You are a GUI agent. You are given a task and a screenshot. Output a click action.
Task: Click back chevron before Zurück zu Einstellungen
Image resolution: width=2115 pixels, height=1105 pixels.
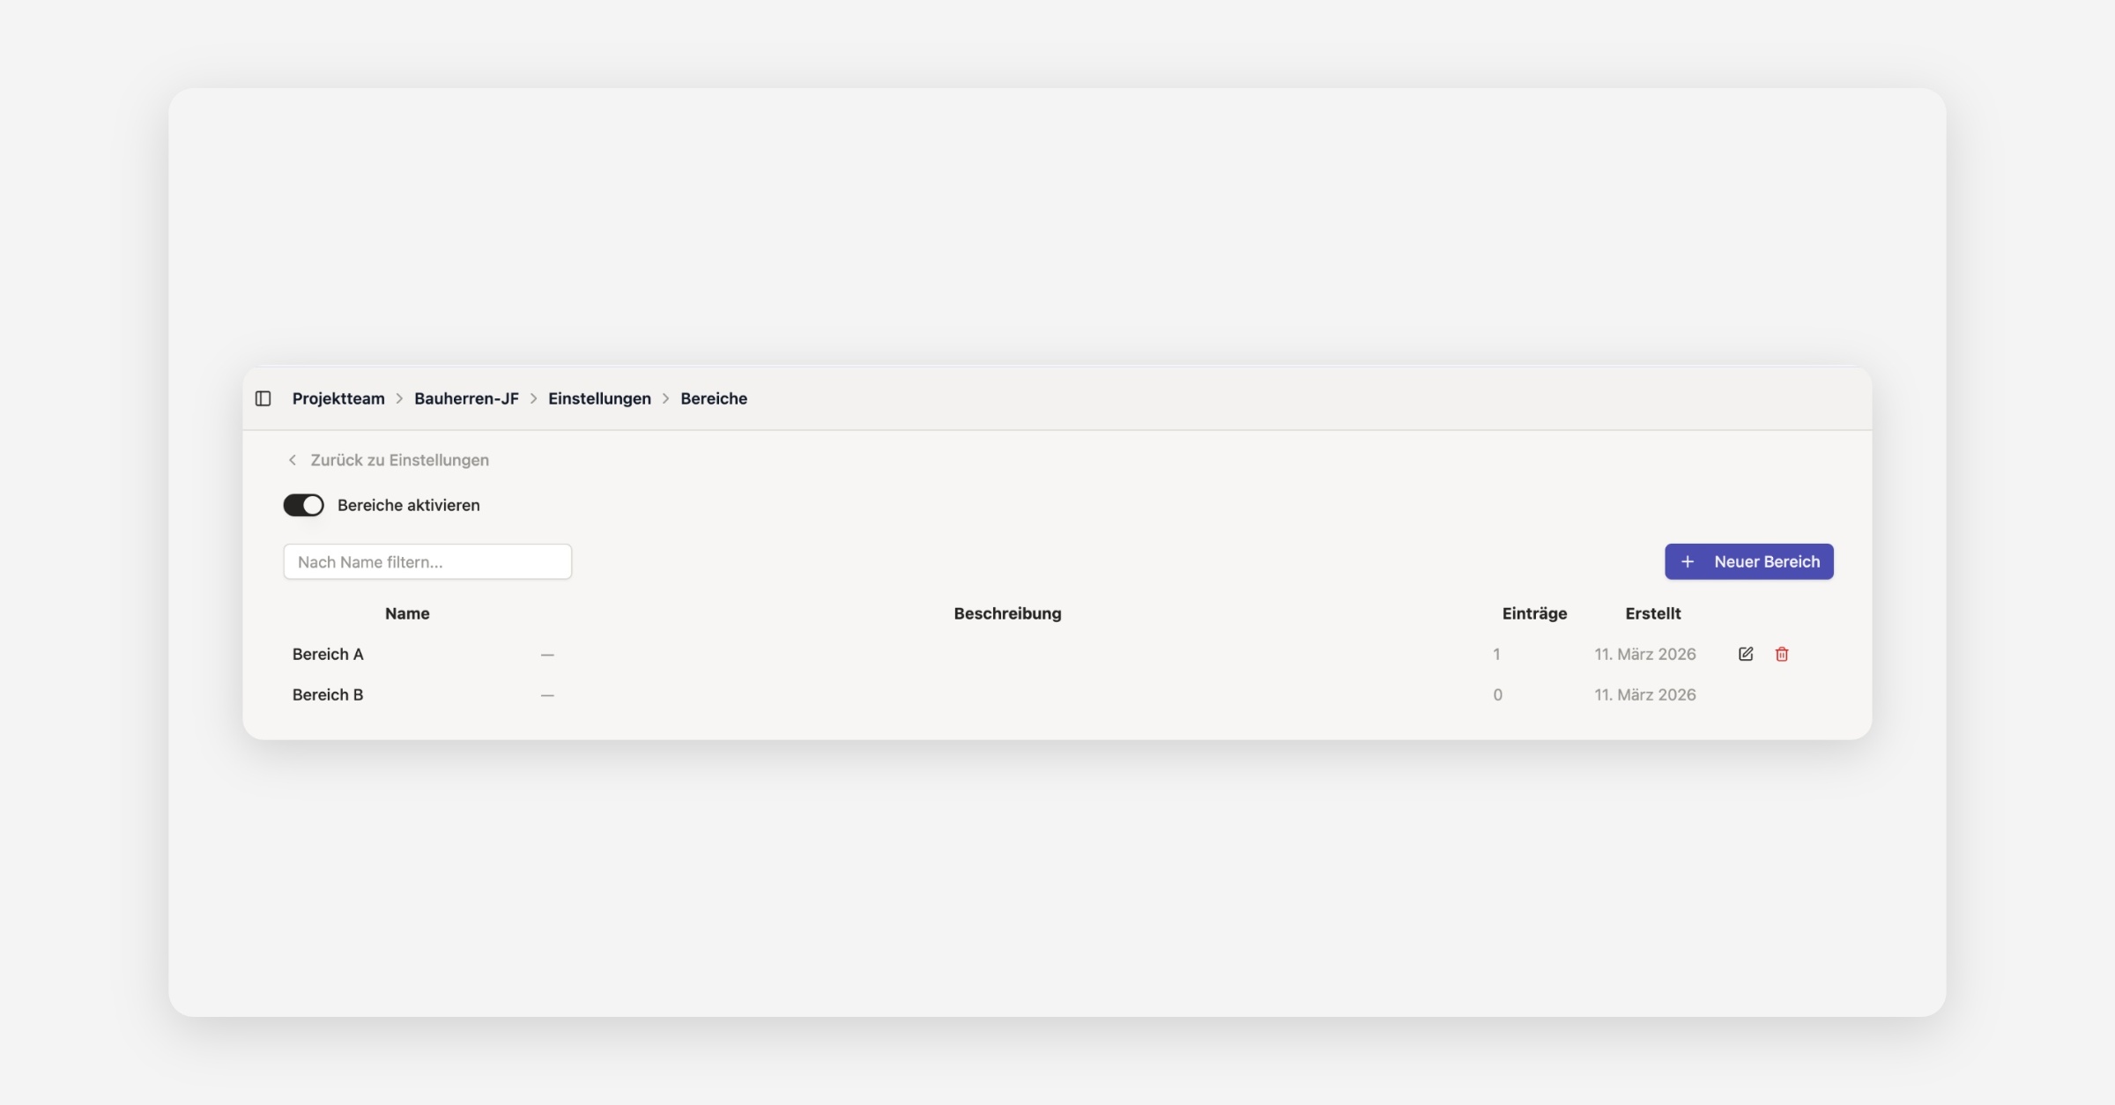(x=293, y=460)
